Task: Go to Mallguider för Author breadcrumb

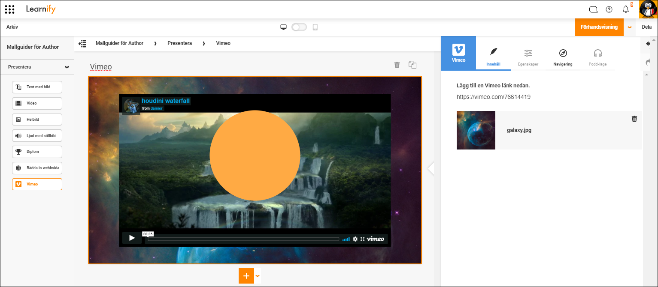Action: pyautogui.click(x=119, y=43)
